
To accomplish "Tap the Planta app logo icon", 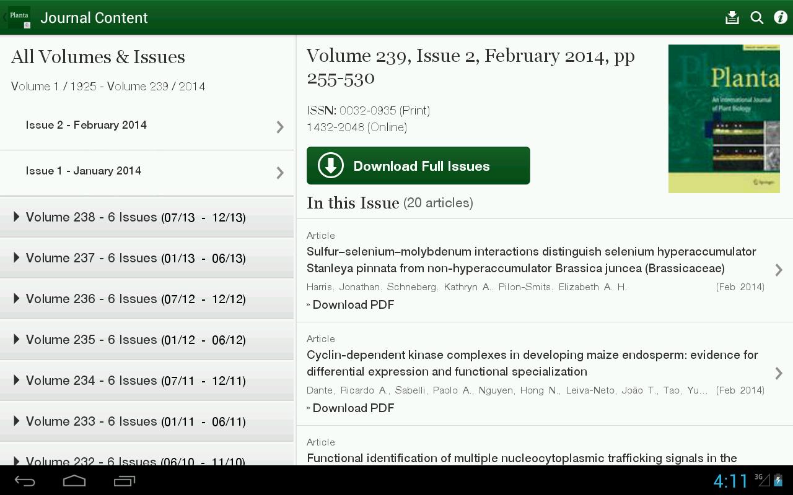I will (x=19, y=17).
